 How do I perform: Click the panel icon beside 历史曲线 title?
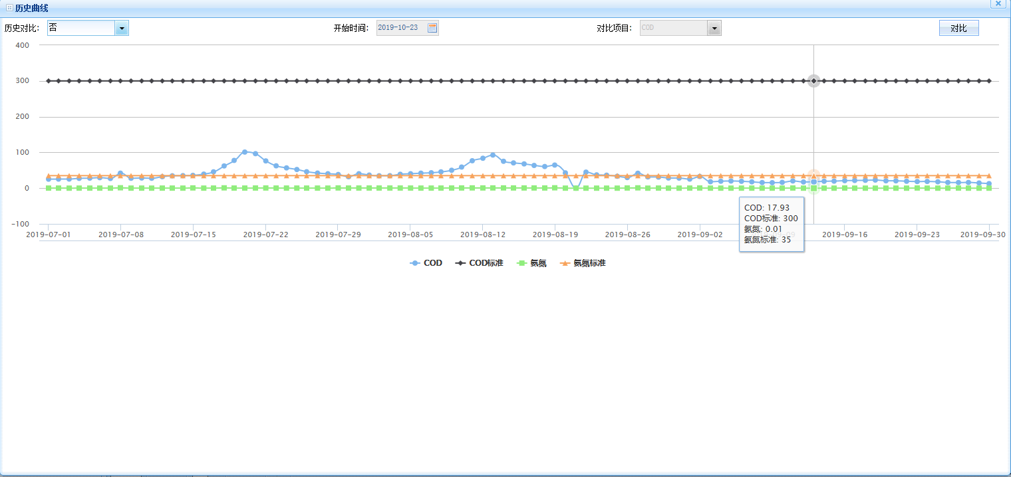[9, 8]
